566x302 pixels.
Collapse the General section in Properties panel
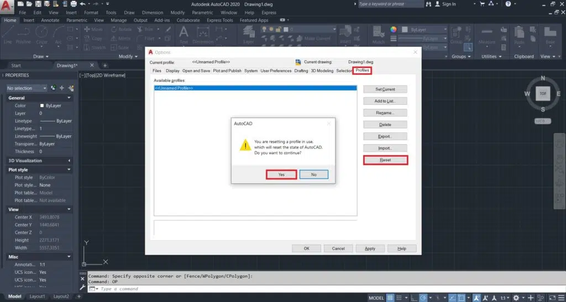69,98
